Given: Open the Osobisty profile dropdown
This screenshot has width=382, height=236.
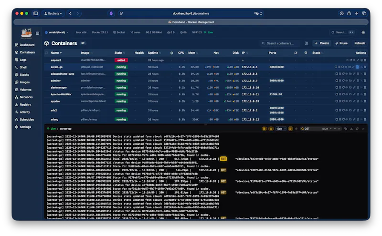Looking at the screenshot, I should coord(53,14).
